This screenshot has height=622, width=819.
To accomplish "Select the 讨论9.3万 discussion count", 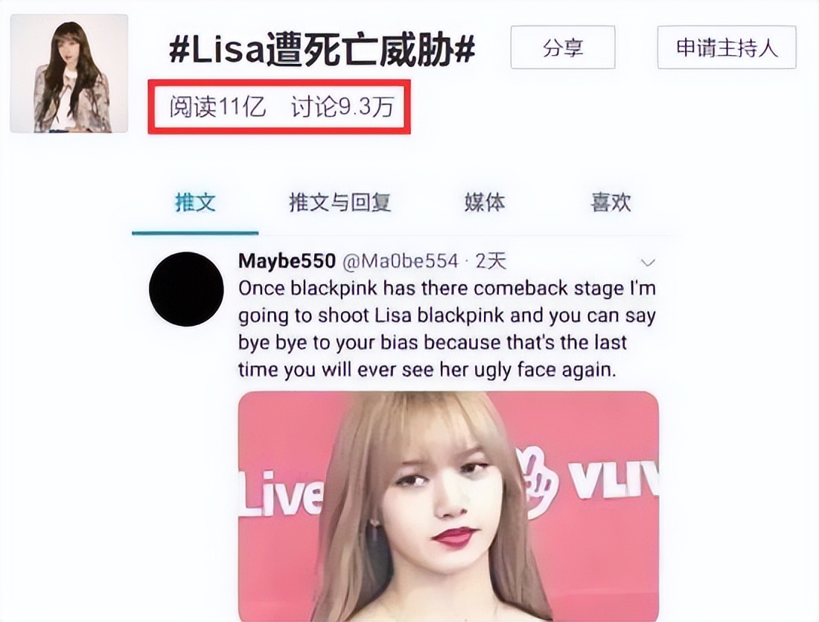I will [x=342, y=107].
